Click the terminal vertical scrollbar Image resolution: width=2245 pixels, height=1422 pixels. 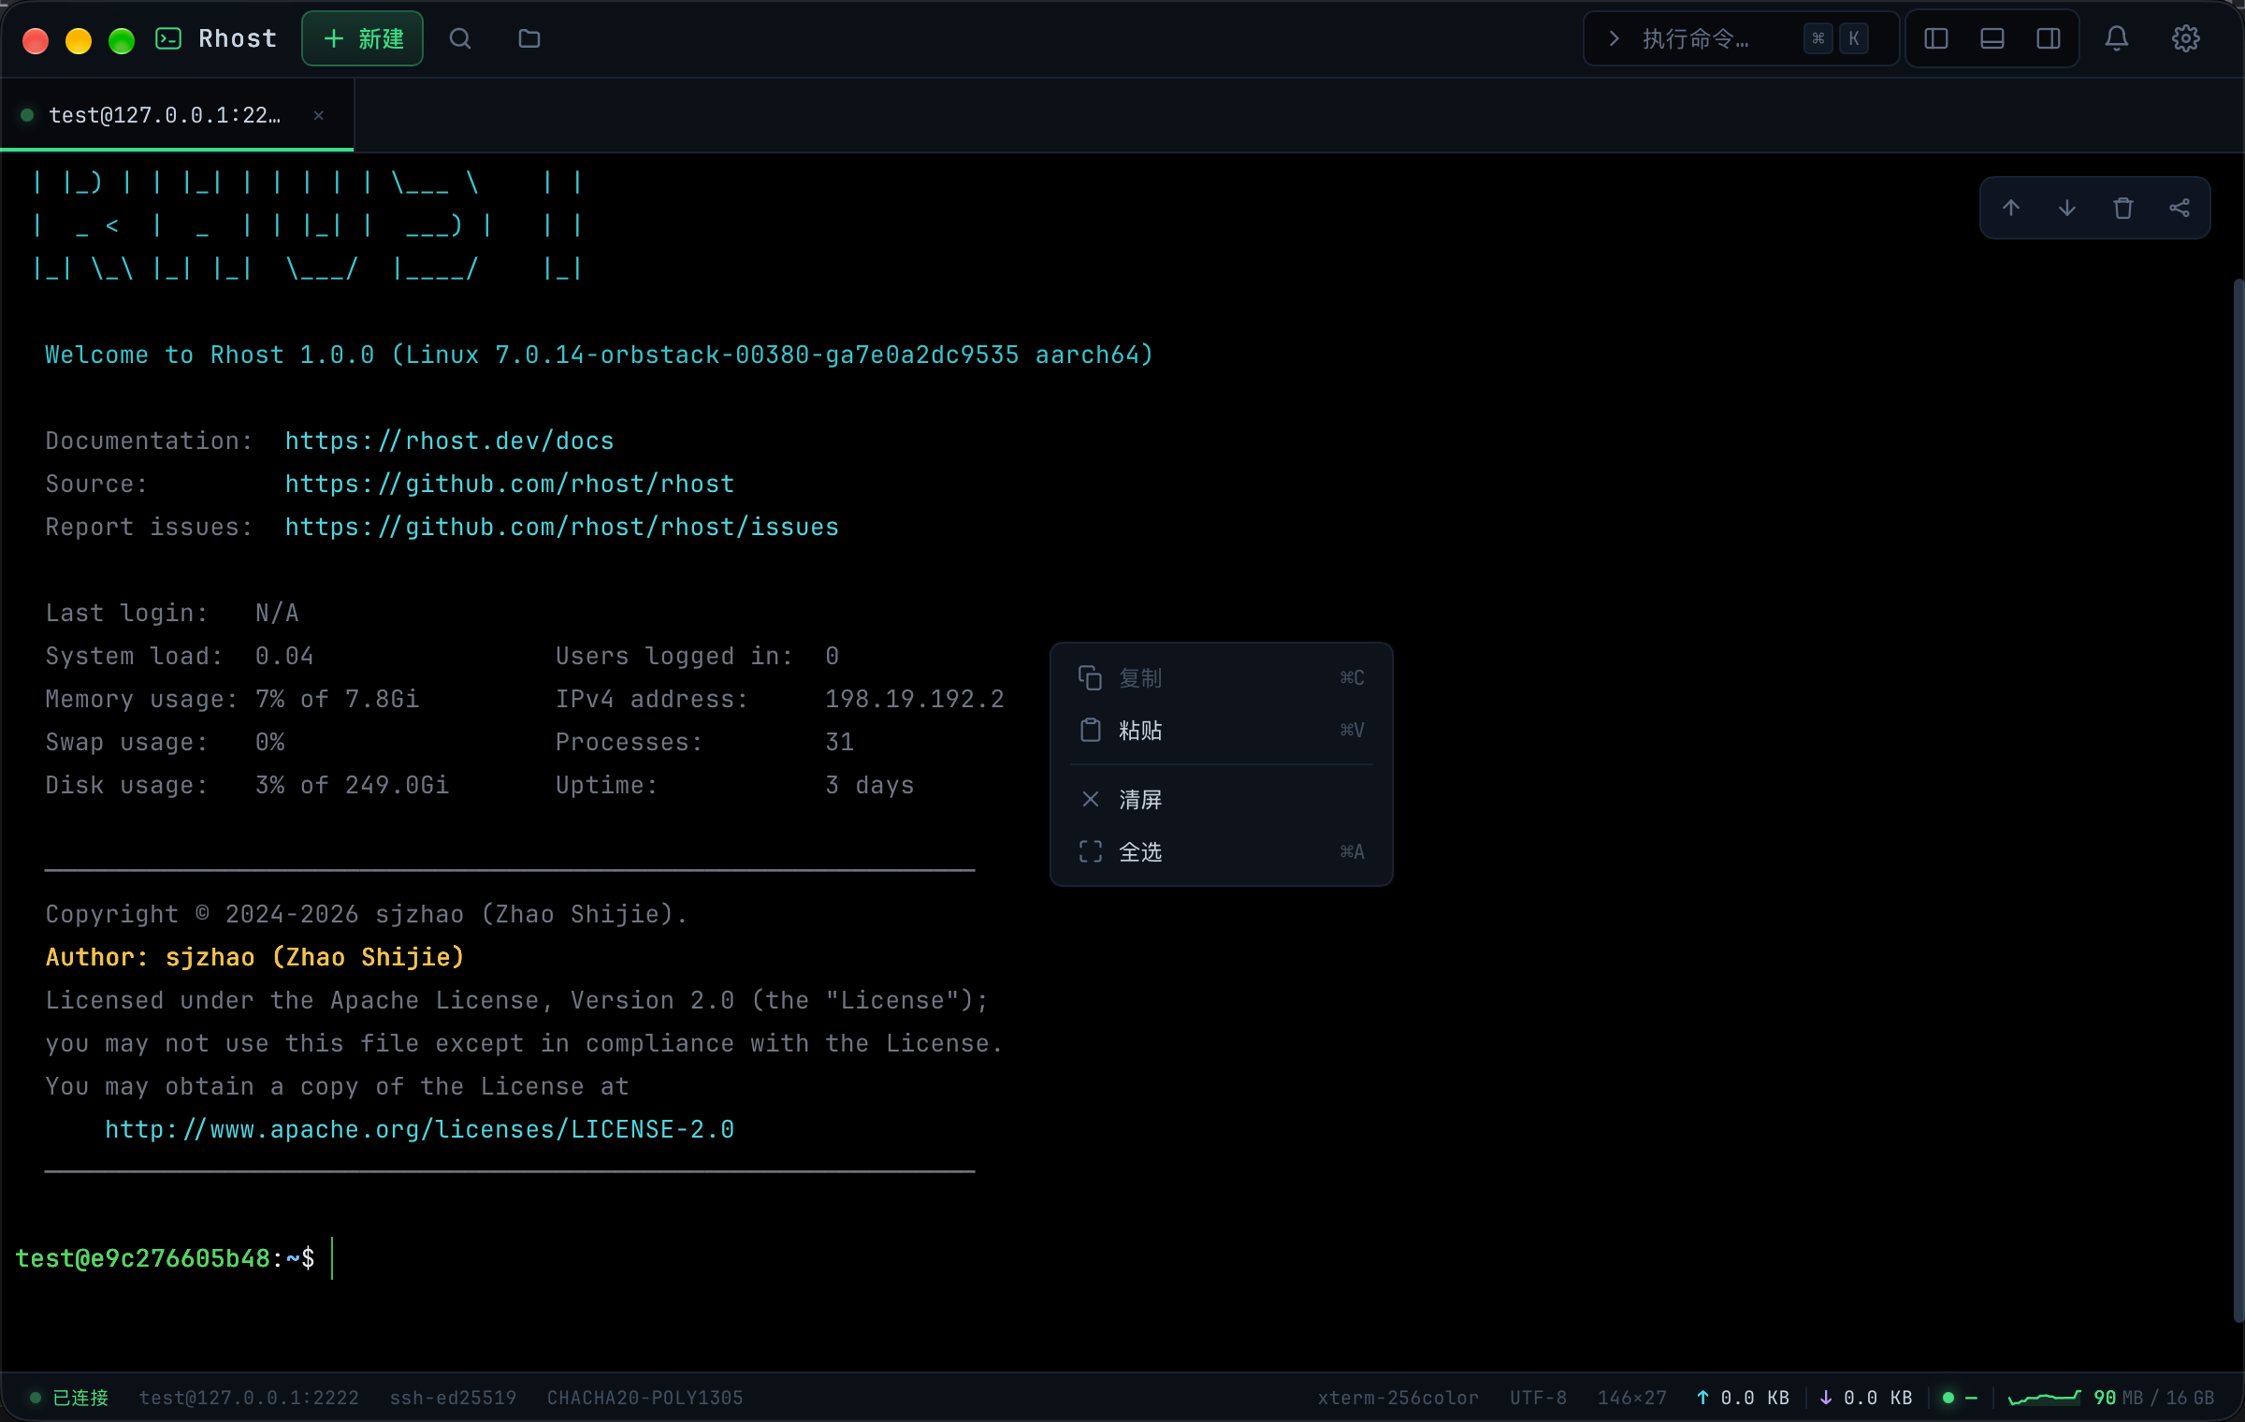tap(2238, 800)
